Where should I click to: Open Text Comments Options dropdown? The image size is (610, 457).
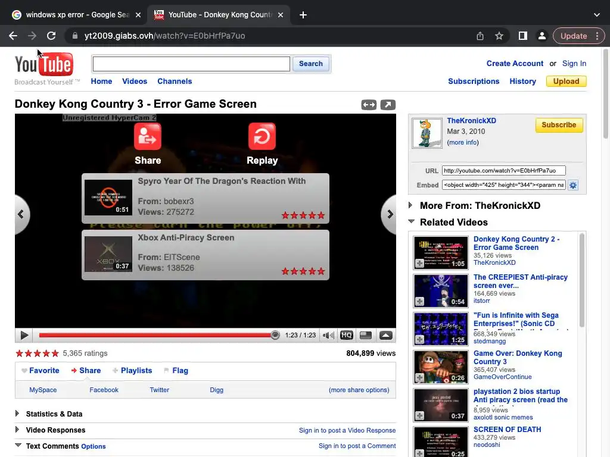(x=94, y=446)
